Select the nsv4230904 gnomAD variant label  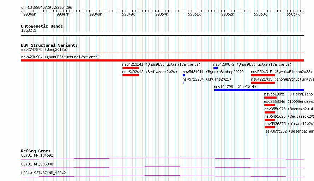click(x=60, y=57)
